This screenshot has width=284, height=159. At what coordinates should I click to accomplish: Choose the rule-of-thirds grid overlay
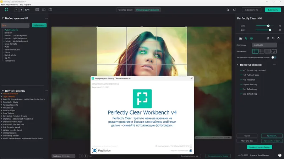[255, 51]
